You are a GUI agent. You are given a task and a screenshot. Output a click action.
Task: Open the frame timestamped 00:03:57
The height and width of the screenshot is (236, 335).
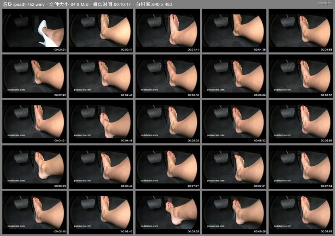pyautogui.click(x=301, y=76)
